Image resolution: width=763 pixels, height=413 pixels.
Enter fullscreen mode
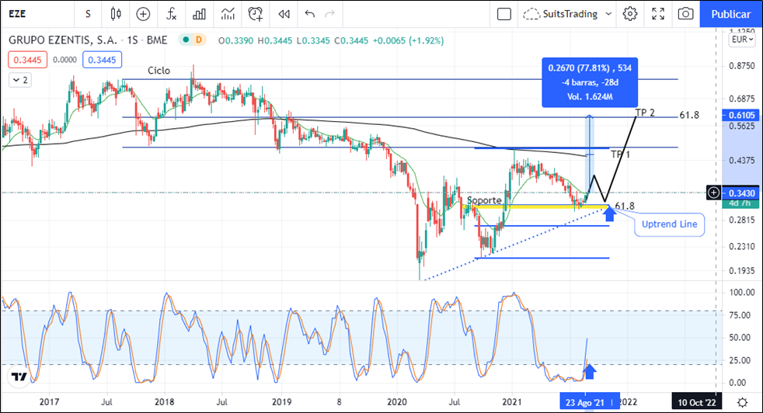[657, 14]
